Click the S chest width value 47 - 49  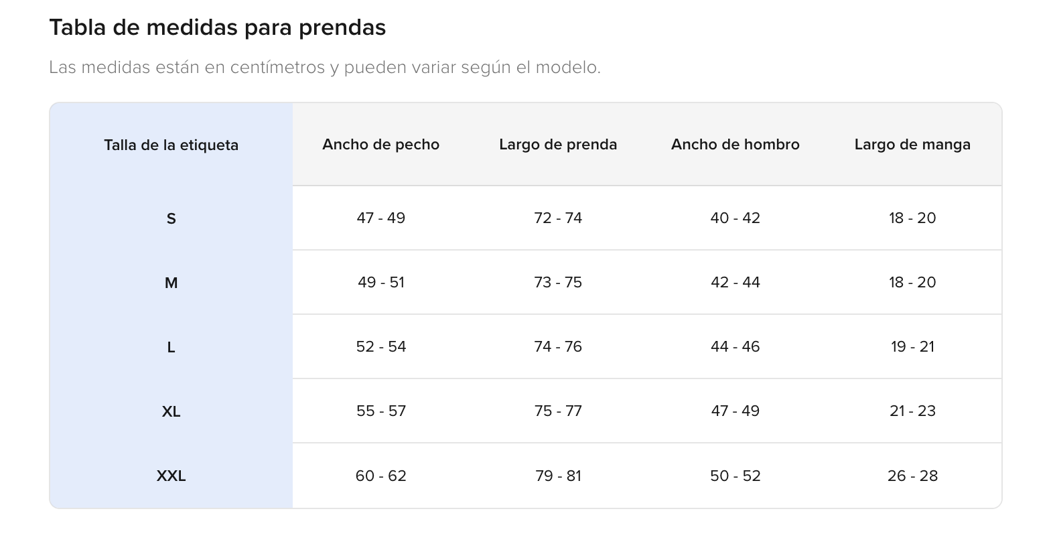(x=380, y=218)
